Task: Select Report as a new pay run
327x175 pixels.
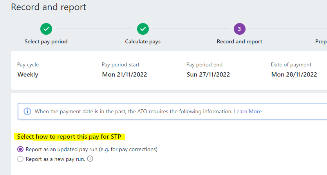Action: [21, 159]
